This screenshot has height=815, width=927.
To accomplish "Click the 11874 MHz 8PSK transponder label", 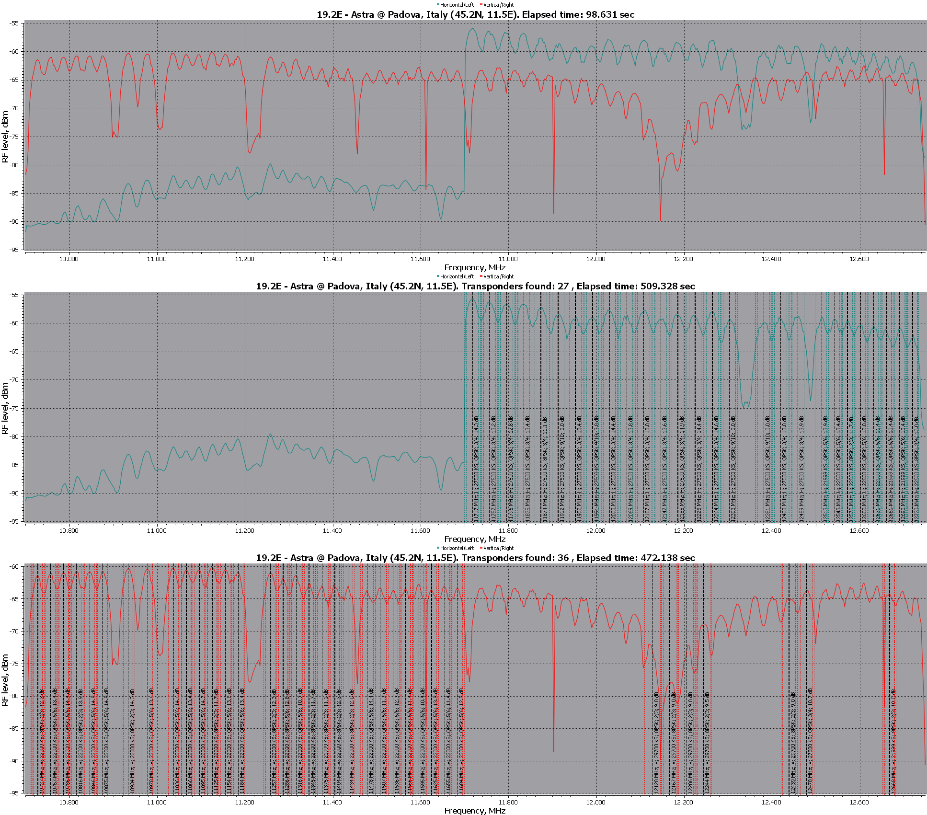I will pos(545,469).
